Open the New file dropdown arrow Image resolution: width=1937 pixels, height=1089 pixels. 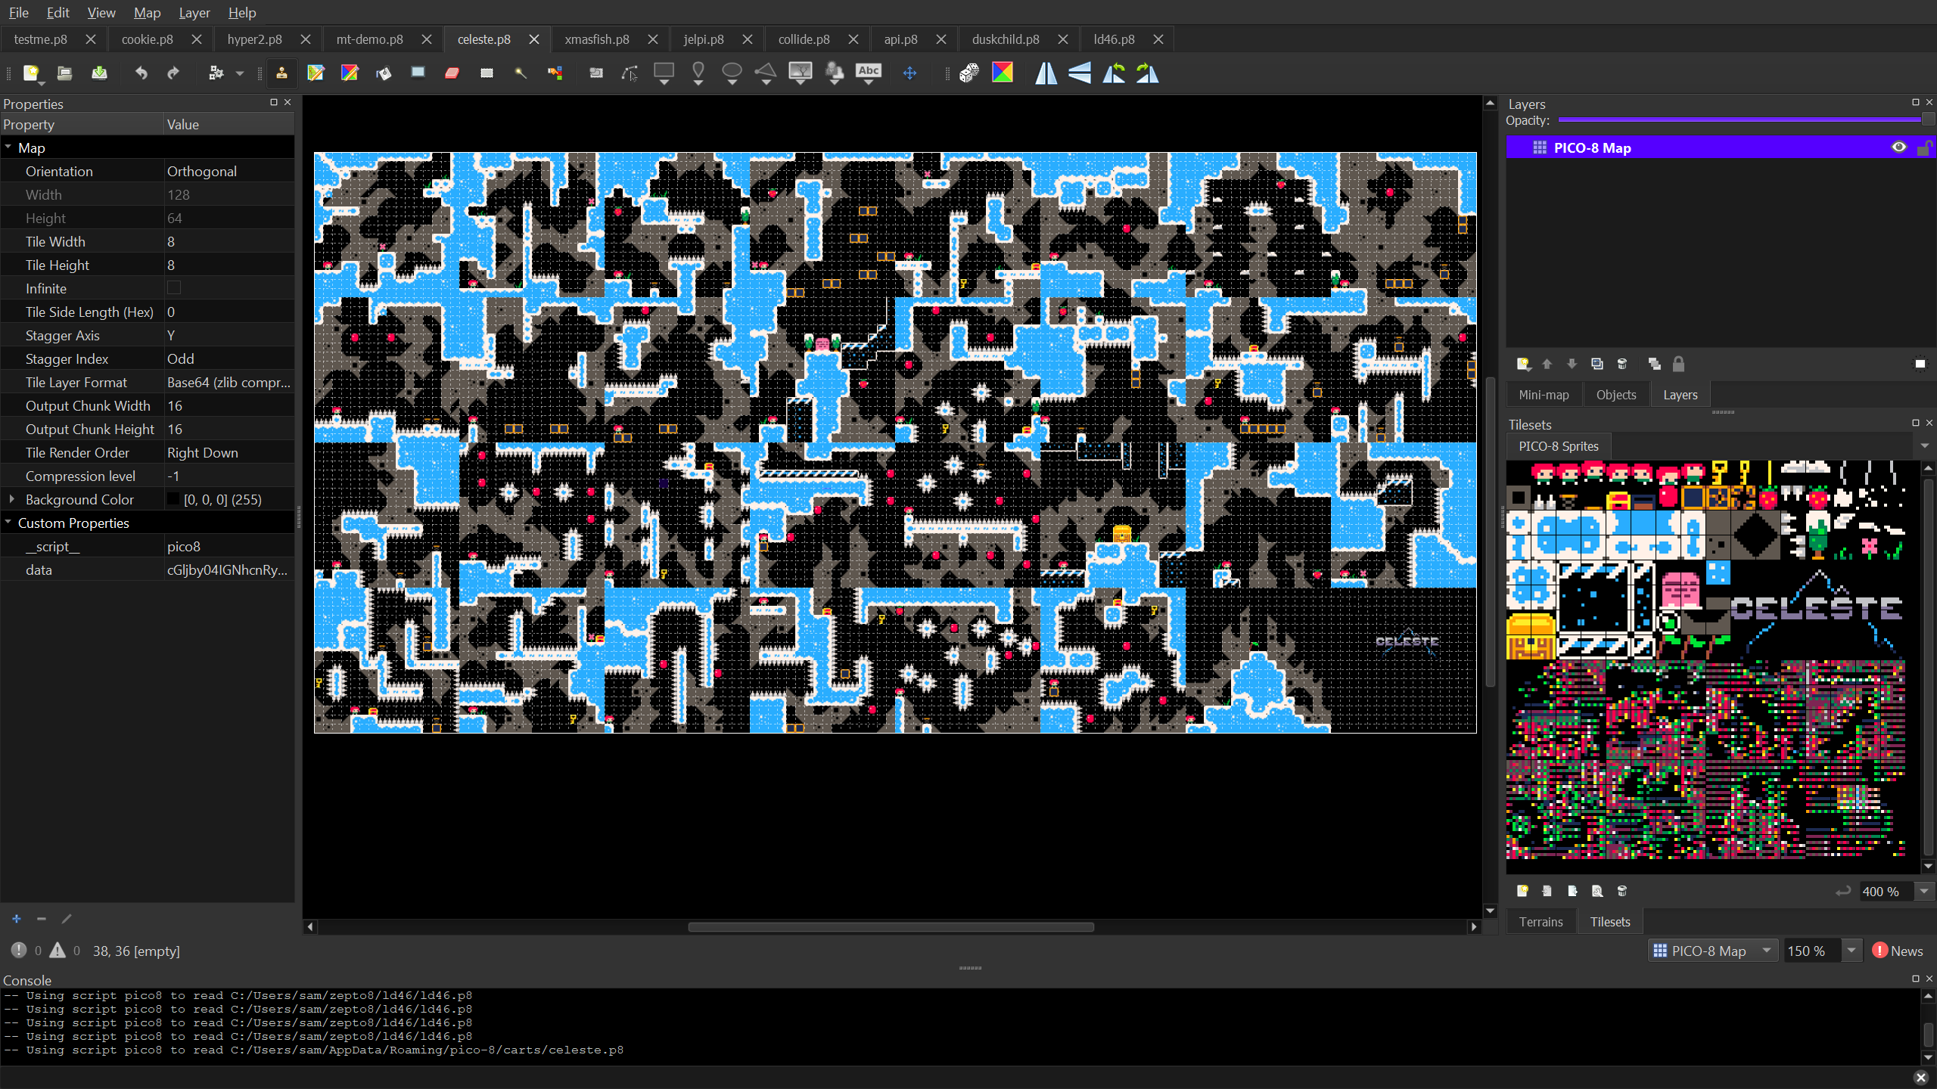coord(42,82)
